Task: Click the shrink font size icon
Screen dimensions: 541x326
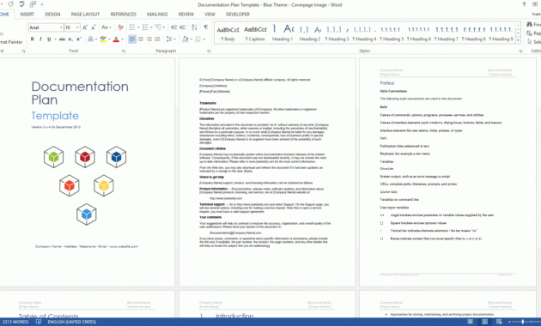Action: [93, 27]
